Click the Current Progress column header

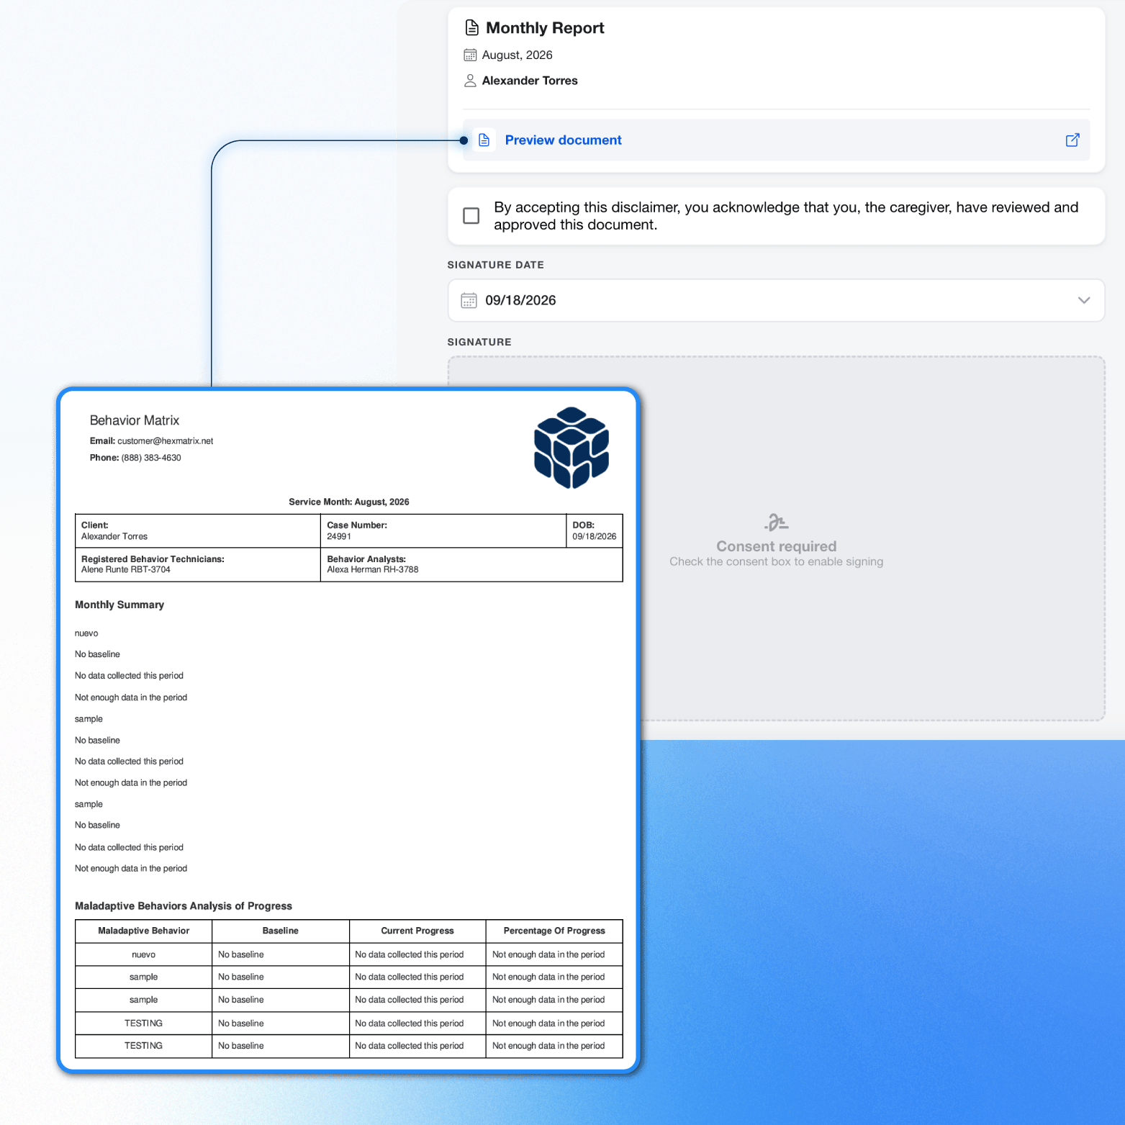[x=417, y=931]
